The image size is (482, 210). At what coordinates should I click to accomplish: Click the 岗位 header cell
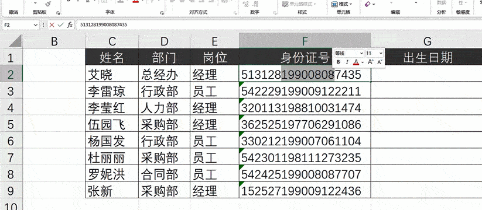[214, 57]
